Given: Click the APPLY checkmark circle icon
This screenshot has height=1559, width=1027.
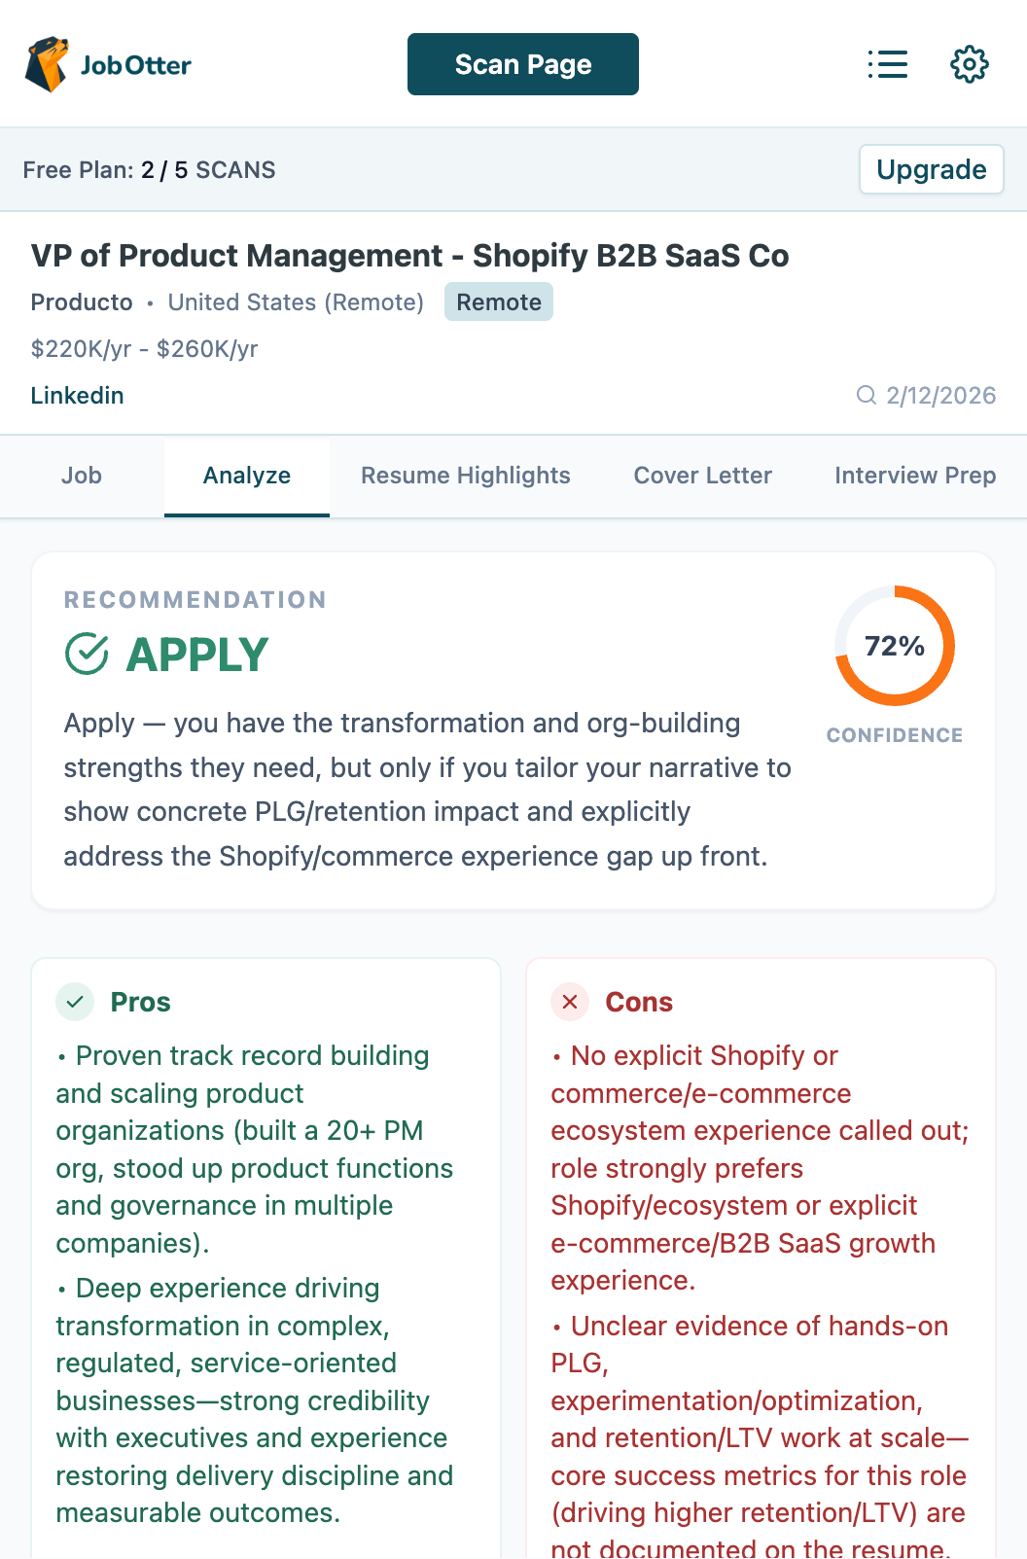Looking at the screenshot, I should click(x=87, y=654).
